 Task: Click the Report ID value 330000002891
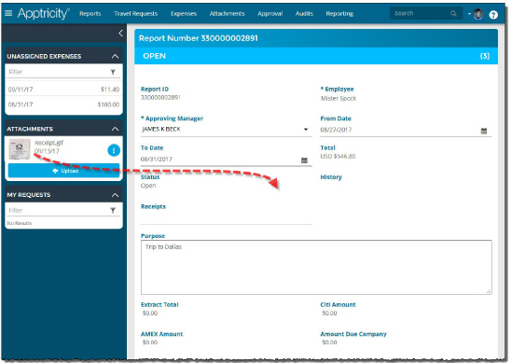(x=160, y=98)
